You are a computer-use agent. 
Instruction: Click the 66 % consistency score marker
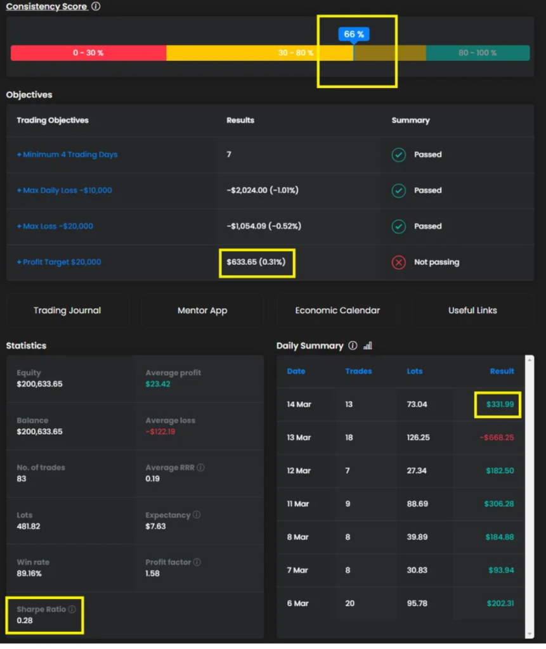click(x=354, y=34)
